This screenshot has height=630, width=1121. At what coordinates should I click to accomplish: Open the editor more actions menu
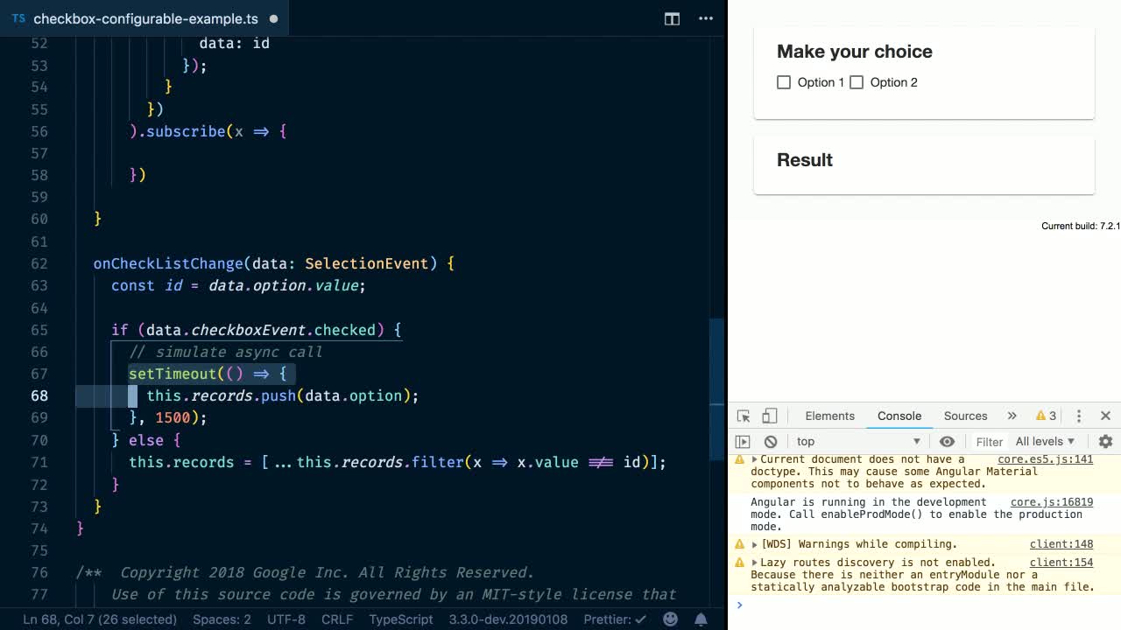tap(706, 18)
